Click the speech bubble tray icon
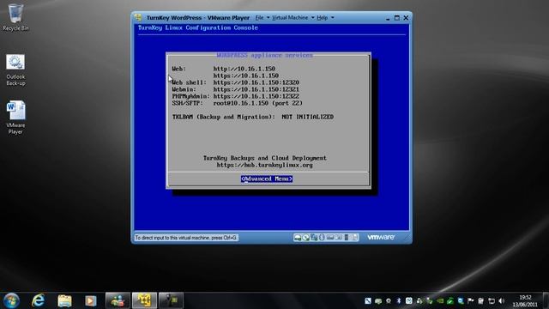 click(378, 300)
